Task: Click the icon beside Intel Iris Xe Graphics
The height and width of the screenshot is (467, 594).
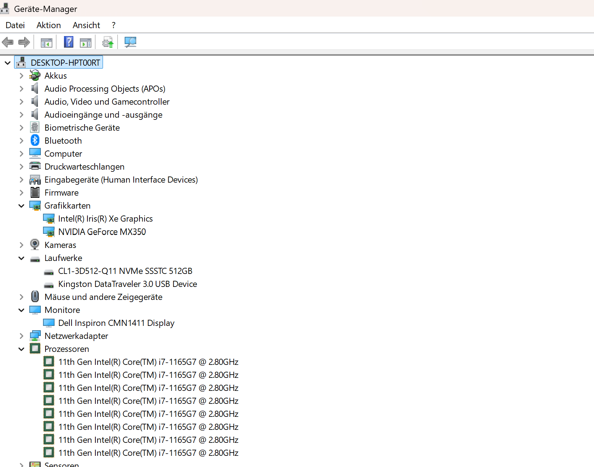Action: [49, 219]
